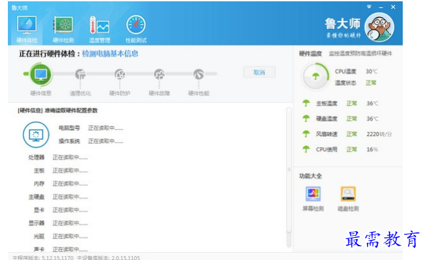Click the 显卡 row label
425x260 pixels.
[x=39, y=210]
